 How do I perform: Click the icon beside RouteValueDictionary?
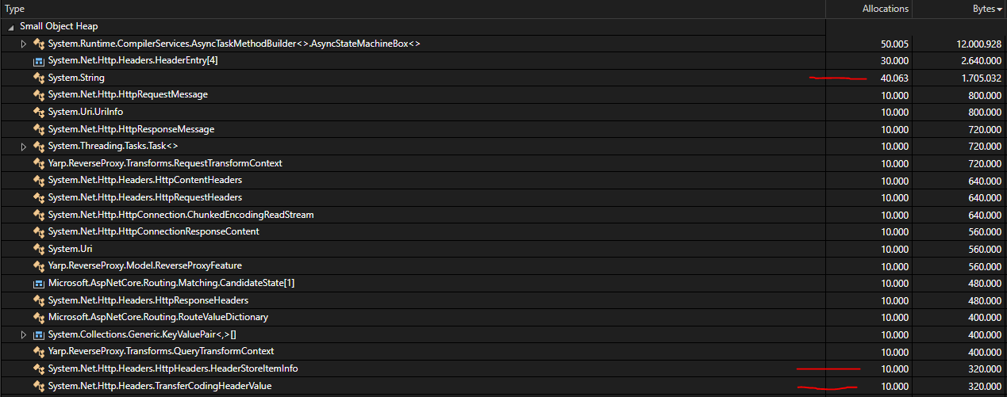tap(38, 317)
